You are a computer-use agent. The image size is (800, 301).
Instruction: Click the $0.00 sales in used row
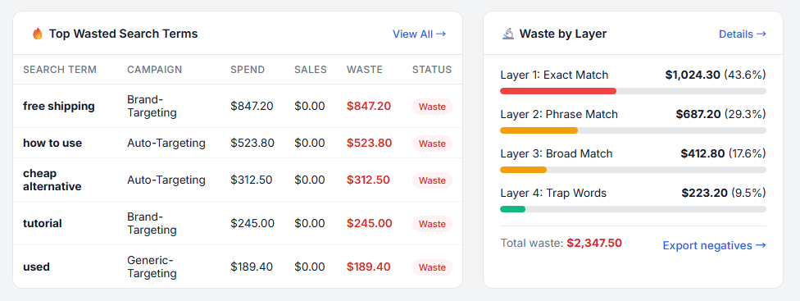coord(310,267)
